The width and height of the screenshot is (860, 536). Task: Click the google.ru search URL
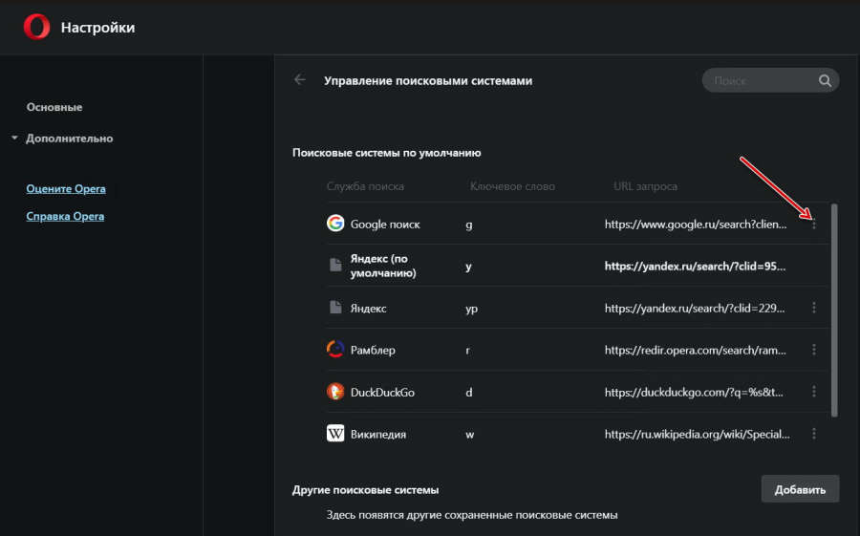tap(696, 224)
